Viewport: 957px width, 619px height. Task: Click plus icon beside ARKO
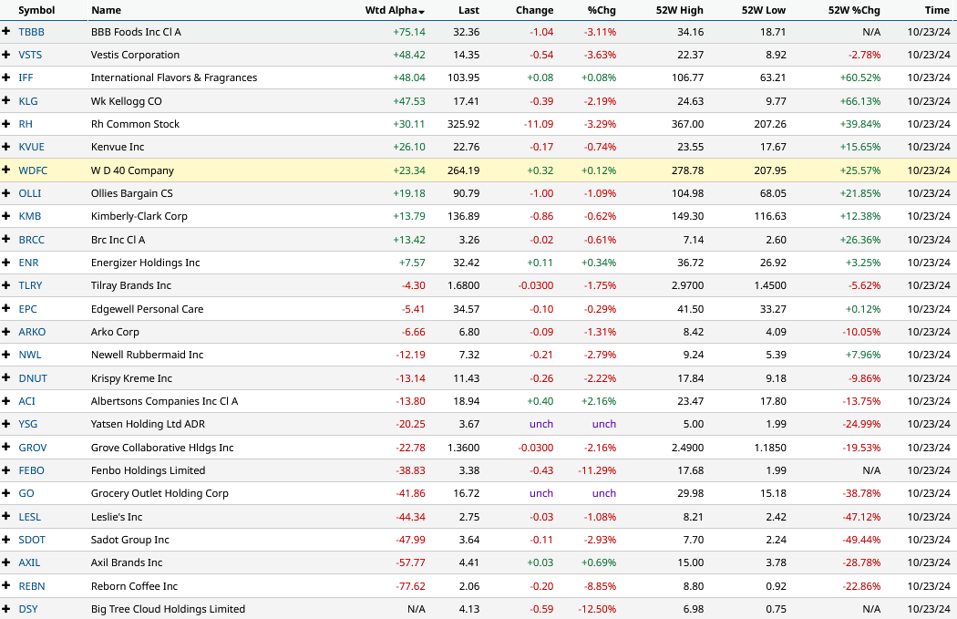click(6, 332)
